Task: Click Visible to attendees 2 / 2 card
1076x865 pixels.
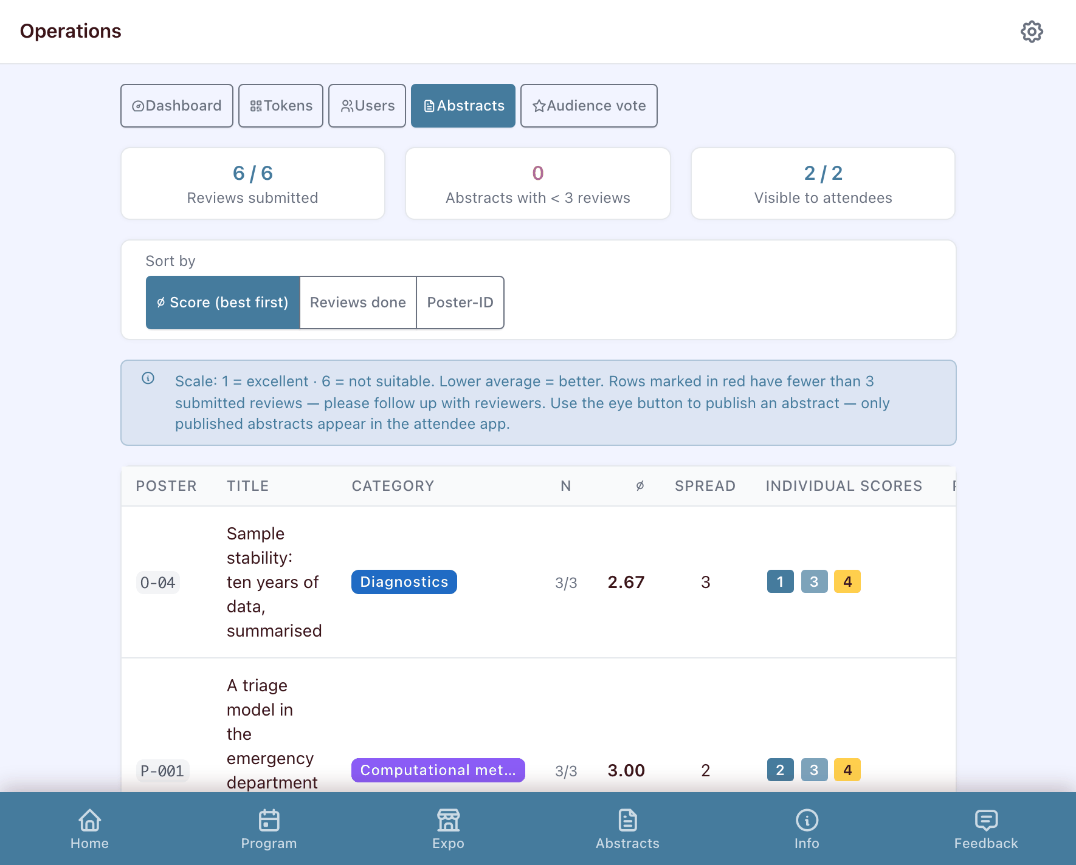Action: [823, 183]
